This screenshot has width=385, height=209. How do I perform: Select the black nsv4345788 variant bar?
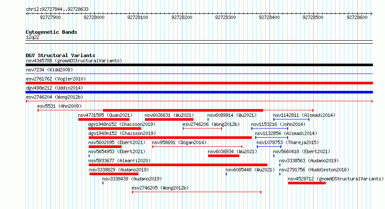coord(199,65)
